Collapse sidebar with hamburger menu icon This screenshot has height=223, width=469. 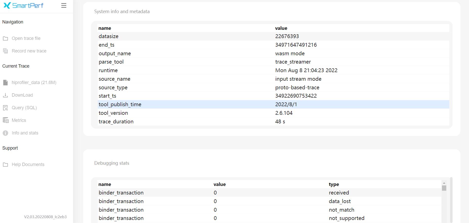pyautogui.click(x=64, y=6)
